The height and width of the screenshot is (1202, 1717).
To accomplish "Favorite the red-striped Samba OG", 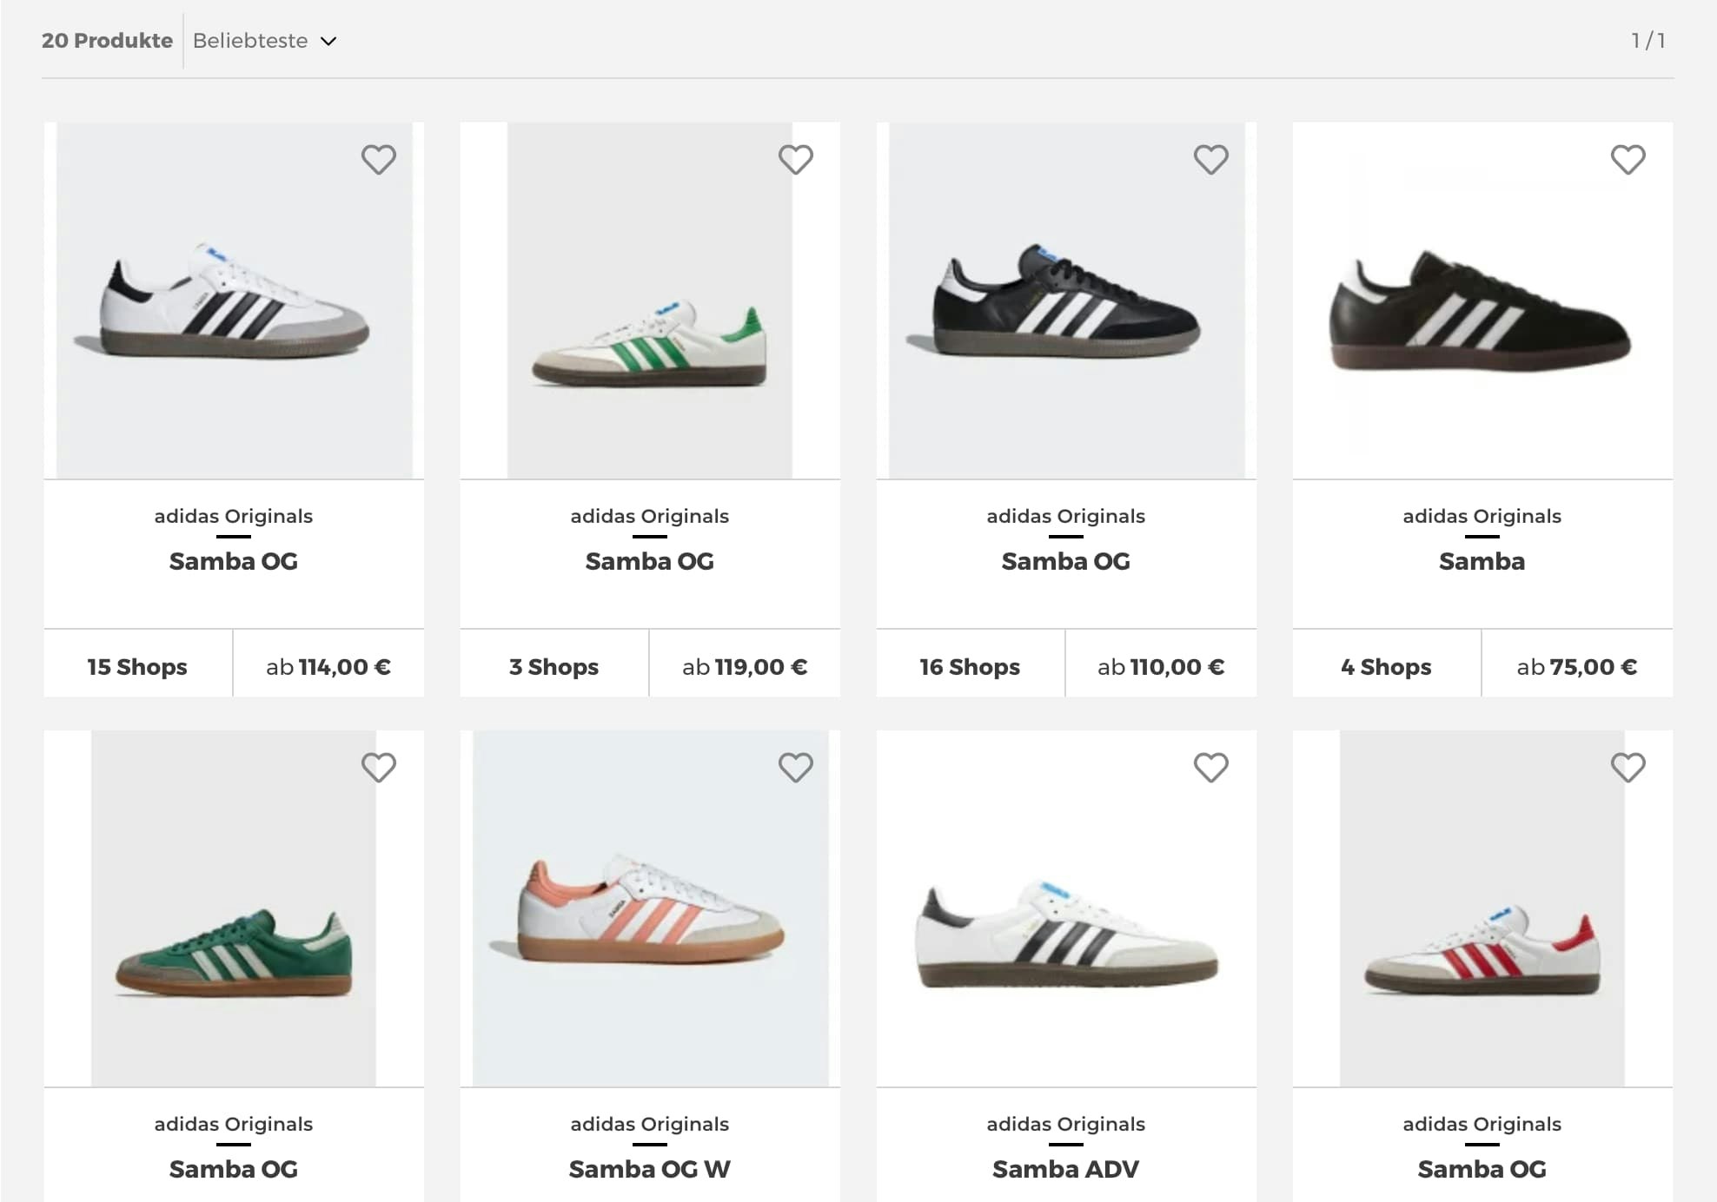I will (x=1628, y=768).
